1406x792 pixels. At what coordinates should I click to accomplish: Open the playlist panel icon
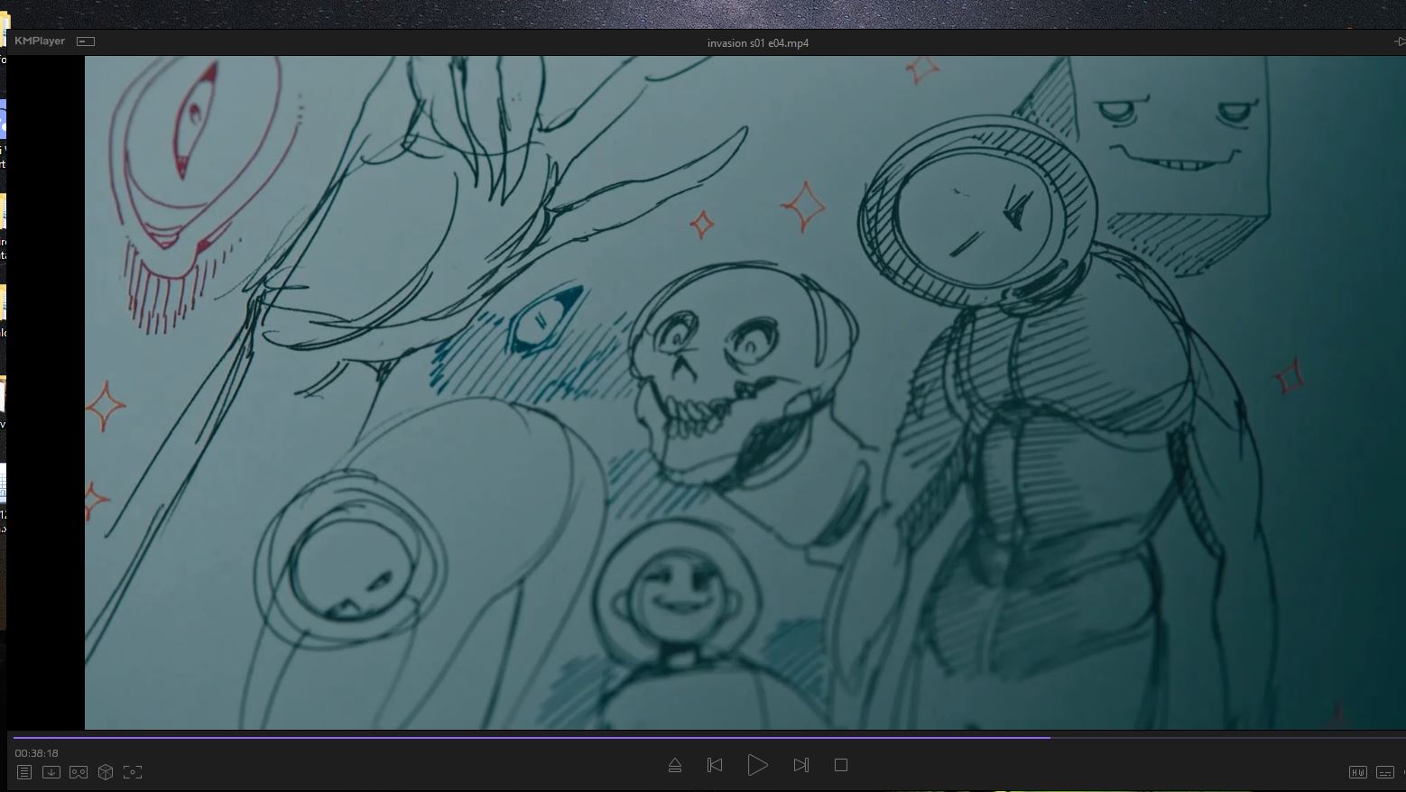click(24, 772)
